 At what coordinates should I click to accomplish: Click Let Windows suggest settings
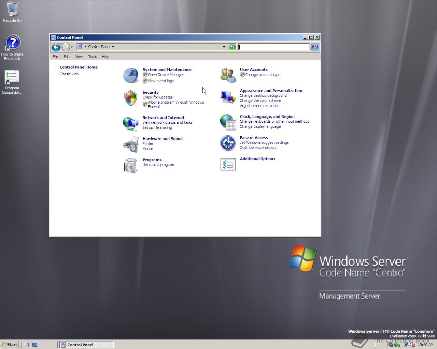coord(264,142)
